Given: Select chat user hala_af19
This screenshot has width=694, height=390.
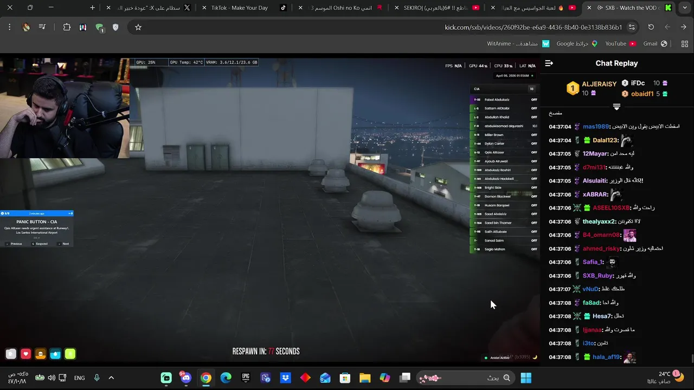Looking at the screenshot, I should point(606,357).
